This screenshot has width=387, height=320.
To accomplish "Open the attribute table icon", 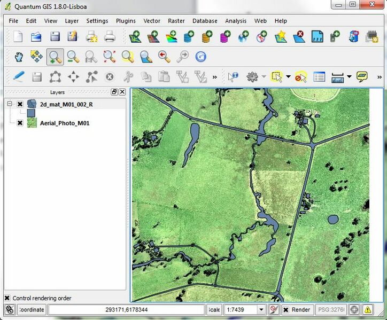I will click(x=319, y=77).
